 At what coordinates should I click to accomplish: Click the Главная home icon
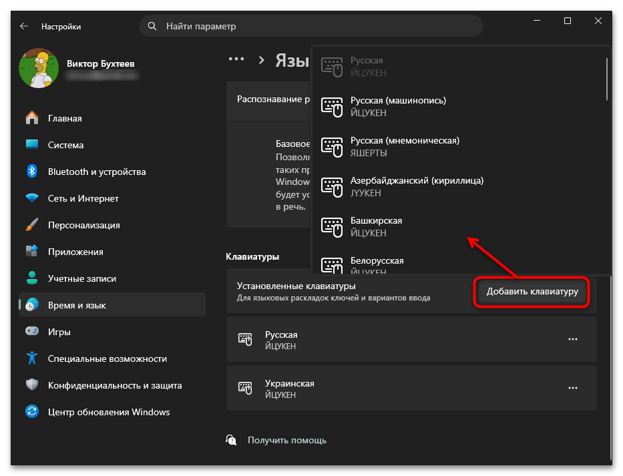coord(32,118)
